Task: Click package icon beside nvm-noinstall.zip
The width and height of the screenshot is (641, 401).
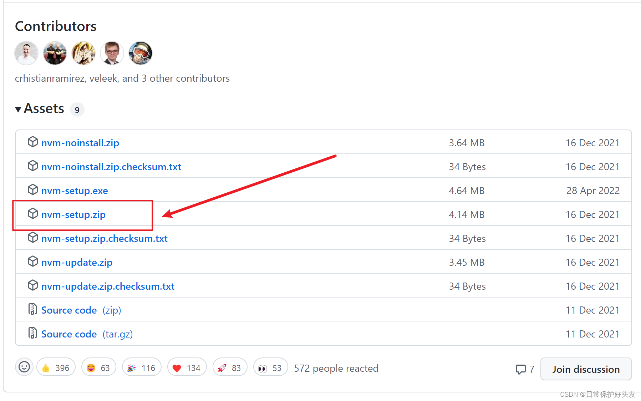Action: point(33,142)
